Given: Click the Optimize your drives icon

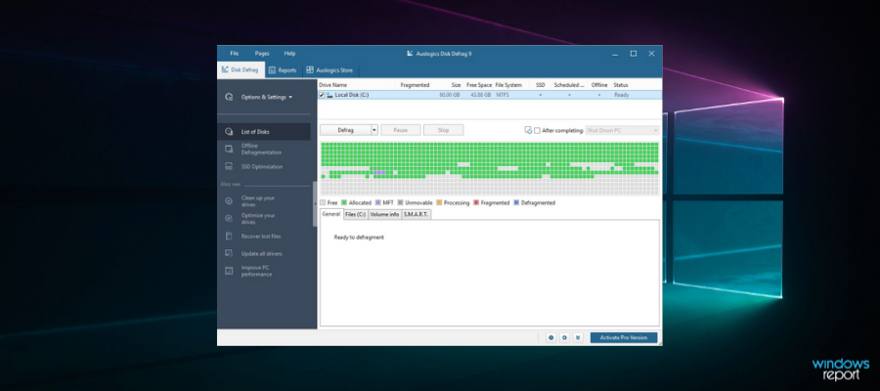Looking at the screenshot, I should click(229, 219).
